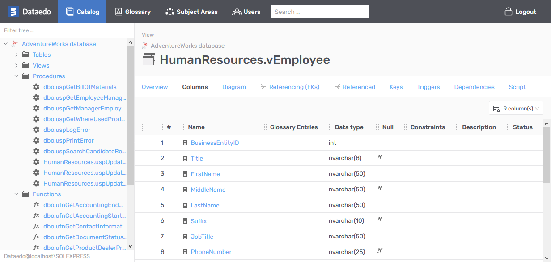The width and height of the screenshot is (551, 262).
Task: Click the lock icon beside Logout
Action: point(509,12)
